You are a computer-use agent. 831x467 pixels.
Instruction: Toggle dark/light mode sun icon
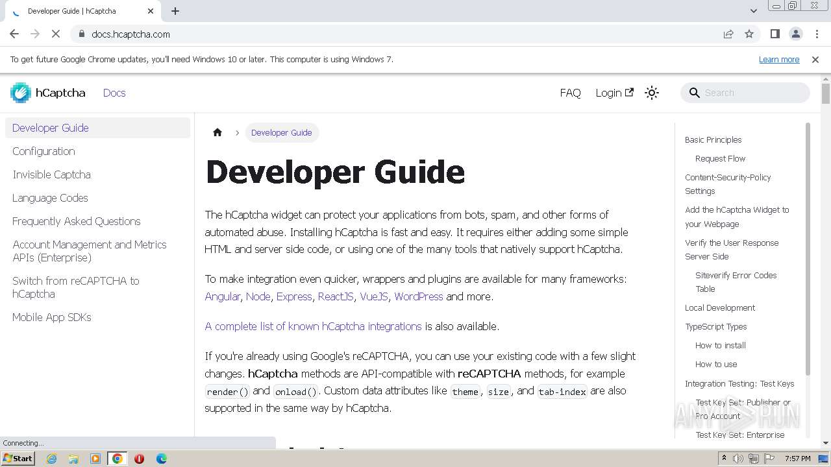click(x=652, y=93)
